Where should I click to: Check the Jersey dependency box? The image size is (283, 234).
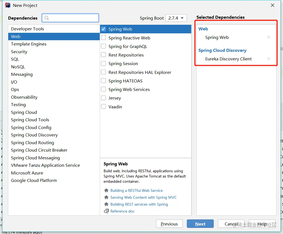(x=103, y=98)
